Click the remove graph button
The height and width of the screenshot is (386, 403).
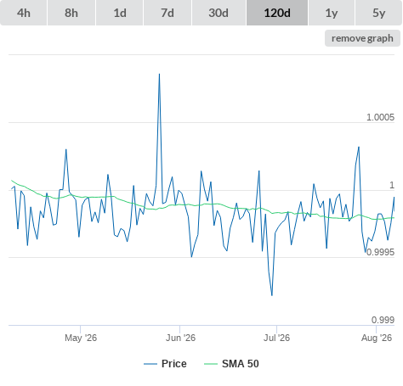click(362, 38)
